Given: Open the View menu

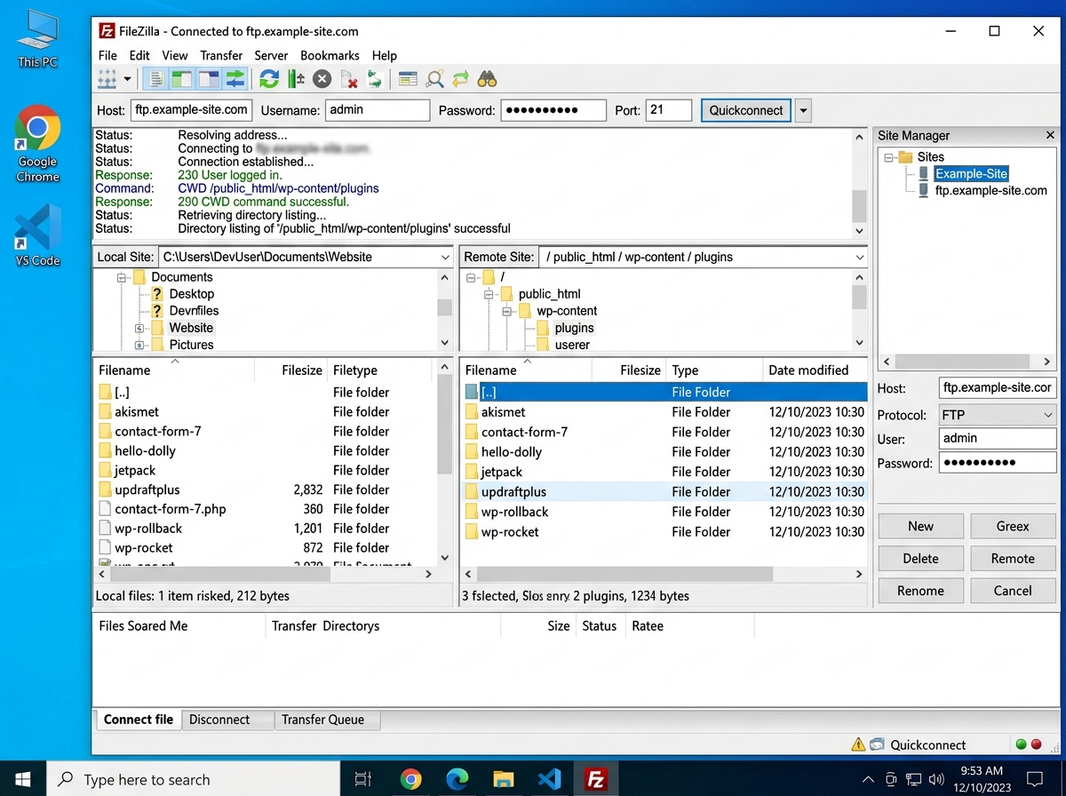Looking at the screenshot, I should tap(175, 55).
